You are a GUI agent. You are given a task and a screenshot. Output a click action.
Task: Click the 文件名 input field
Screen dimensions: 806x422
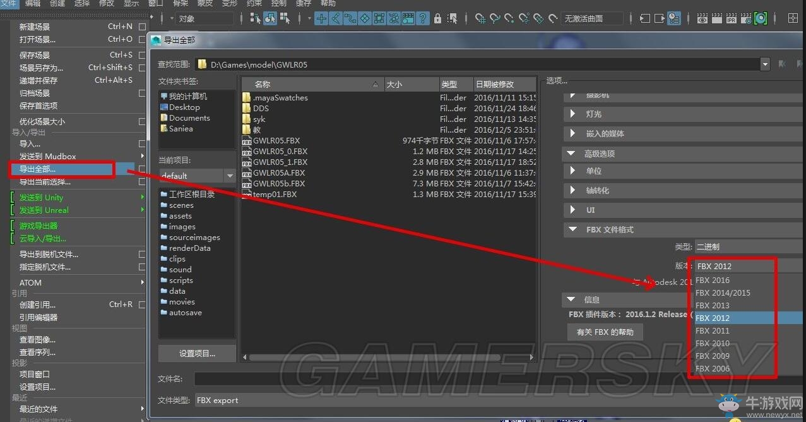[499, 379]
